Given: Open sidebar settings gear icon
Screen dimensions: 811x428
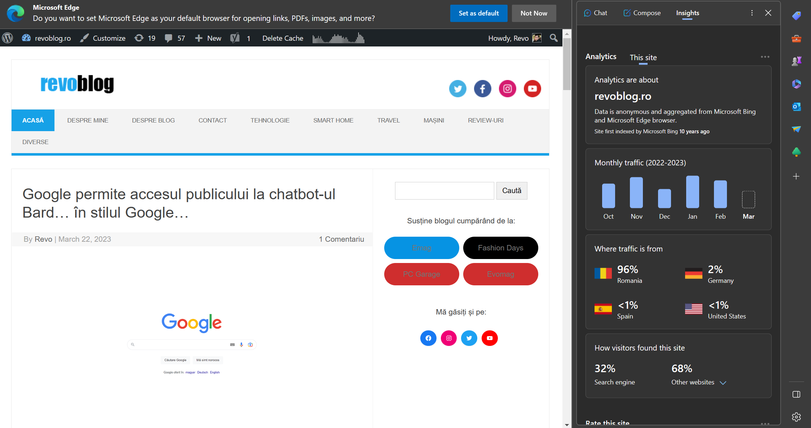Looking at the screenshot, I should click(x=796, y=417).
